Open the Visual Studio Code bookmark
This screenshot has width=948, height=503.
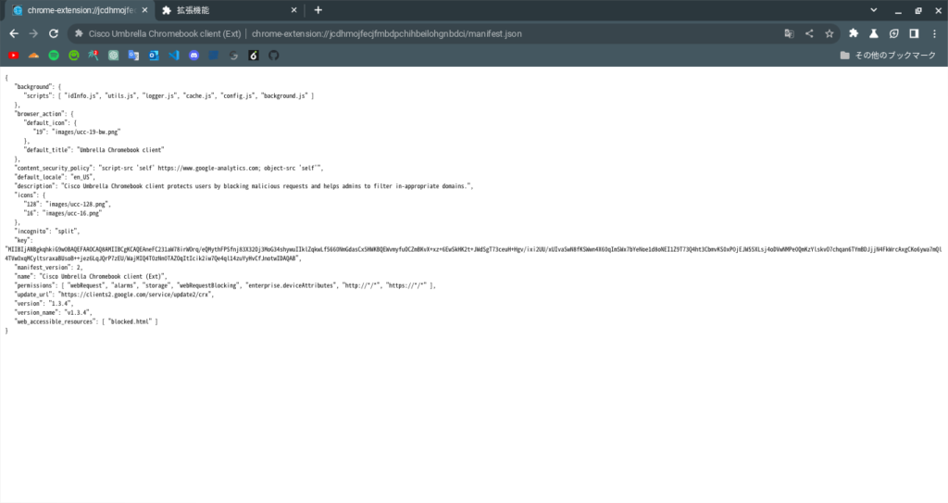[173, 56]
